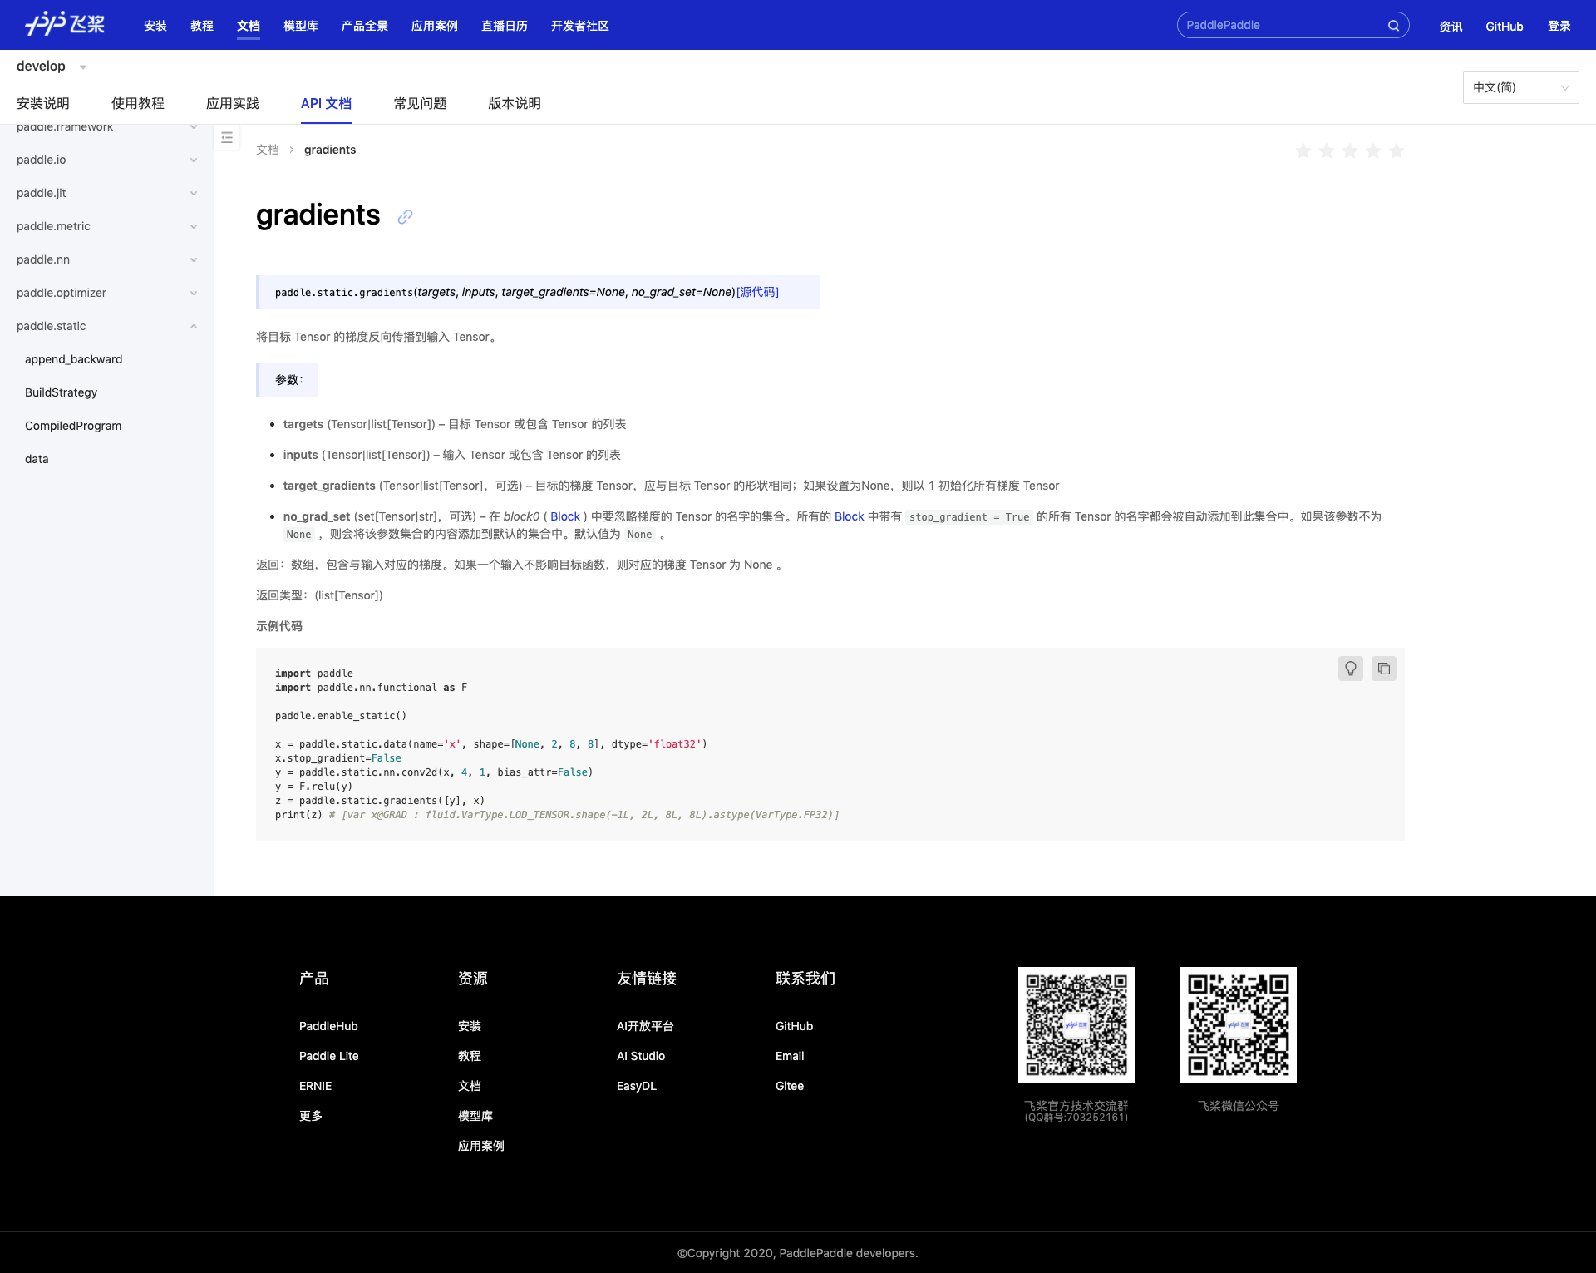
Task: Click the PaddlePaddle logo
Action: tap(65, 24)
